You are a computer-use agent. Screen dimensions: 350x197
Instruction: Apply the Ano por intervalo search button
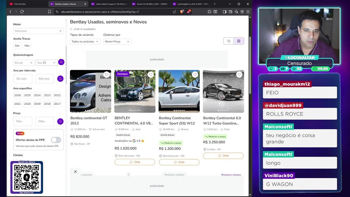coord(60,79)
